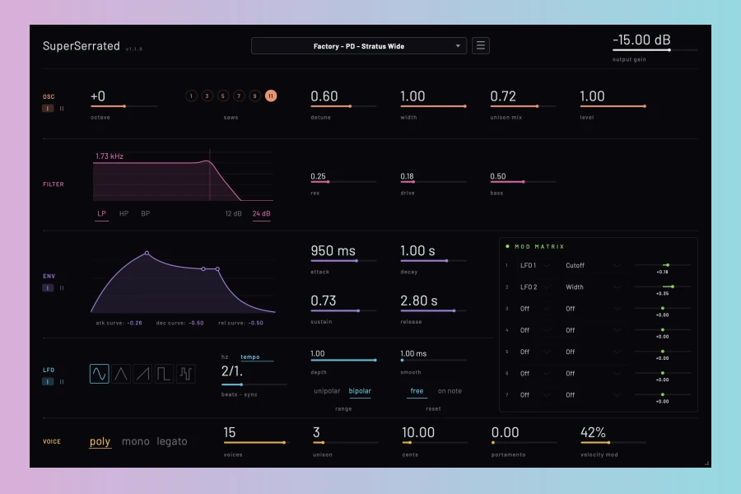This screenshot has width=741, height=494.
Task: Click the unison mix slider handle
Action: (x=538, y=106)
